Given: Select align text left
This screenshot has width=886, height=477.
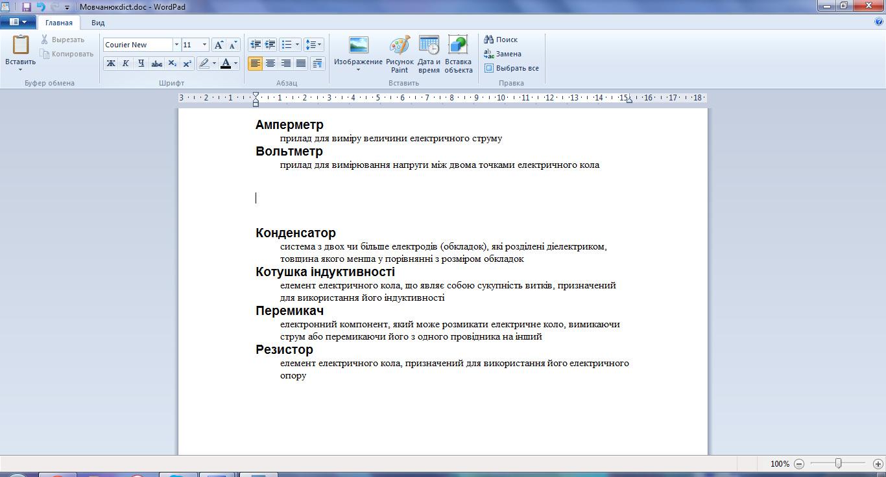Looking at the screenshot, I should pyautogui.click(x=256, y=63).
